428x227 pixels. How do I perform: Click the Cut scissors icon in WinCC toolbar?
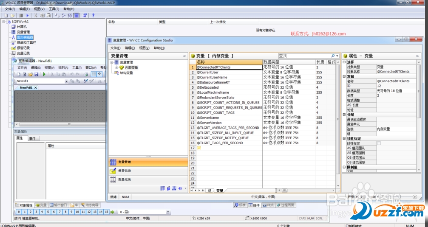[x=35, y=16]
